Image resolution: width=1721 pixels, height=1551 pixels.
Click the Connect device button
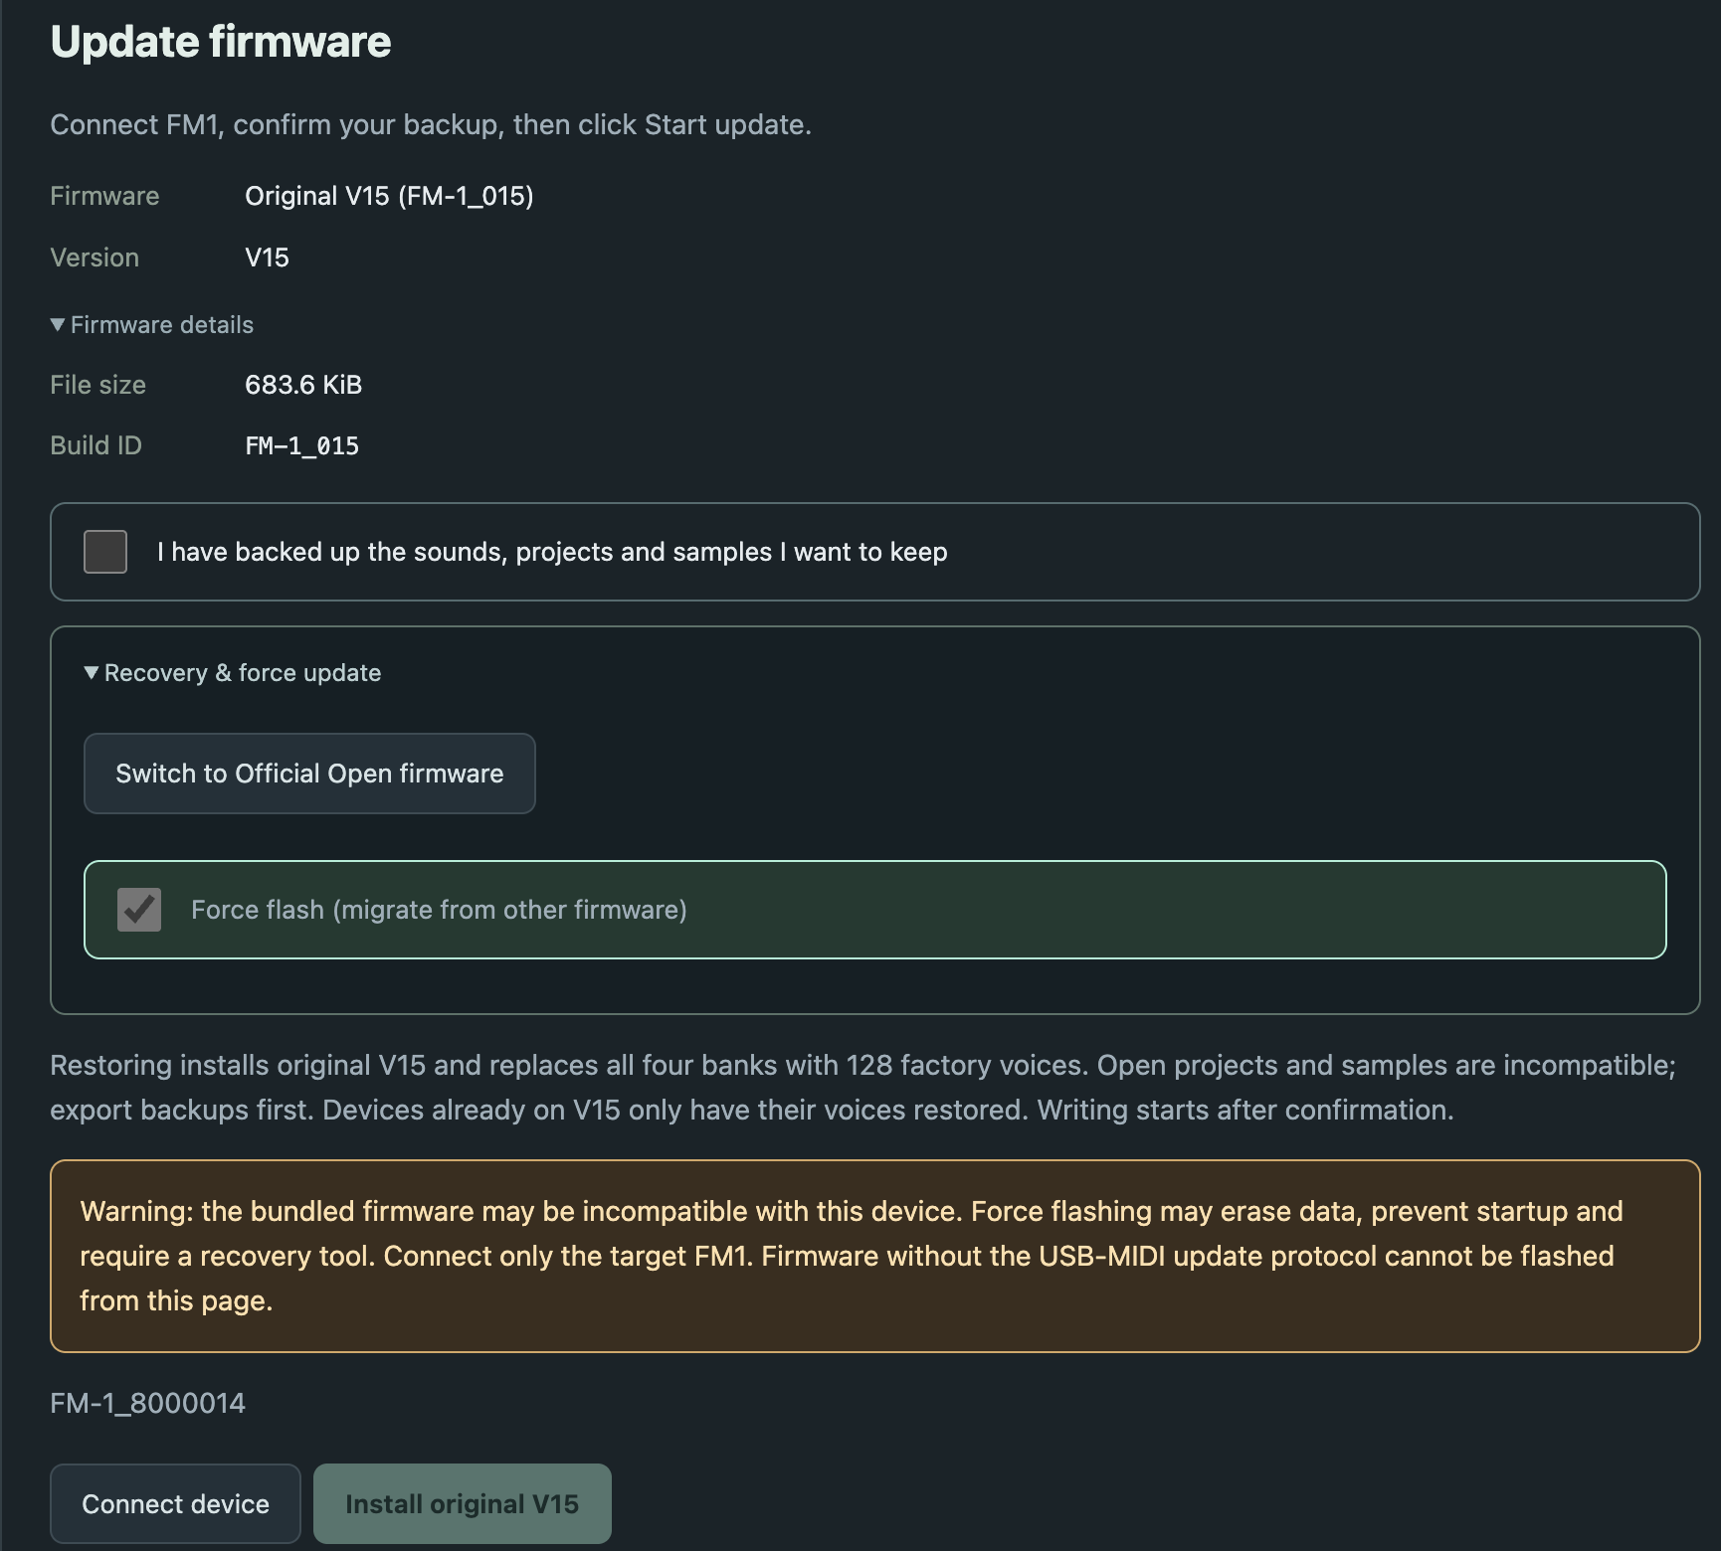pyautogui.click(x=175, y=1503)
